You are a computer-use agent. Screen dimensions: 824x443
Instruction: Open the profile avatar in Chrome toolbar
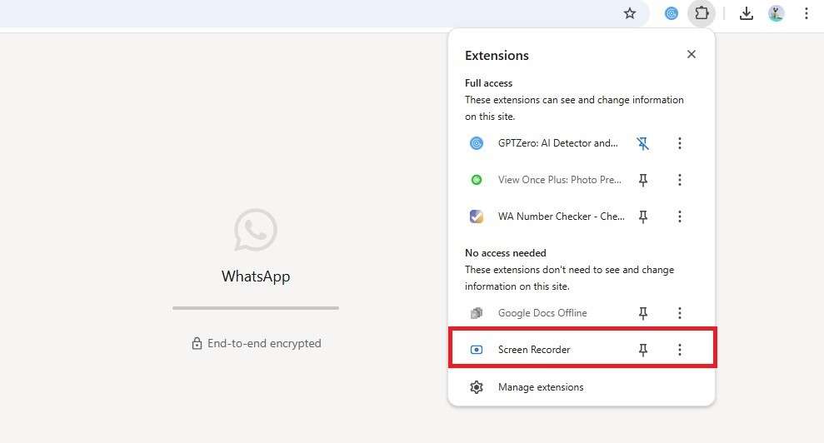777,13
